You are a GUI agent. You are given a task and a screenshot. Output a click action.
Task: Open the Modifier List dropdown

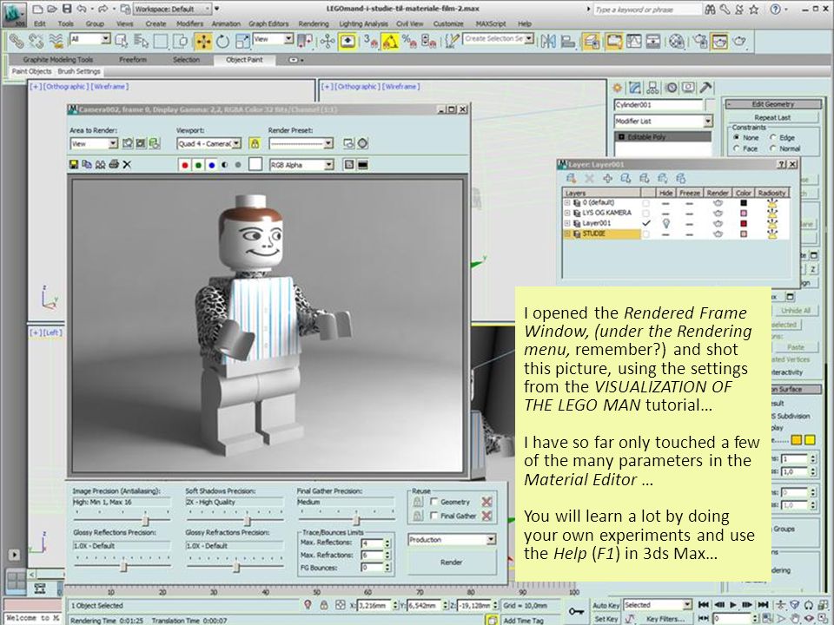(x=663, y=122)
